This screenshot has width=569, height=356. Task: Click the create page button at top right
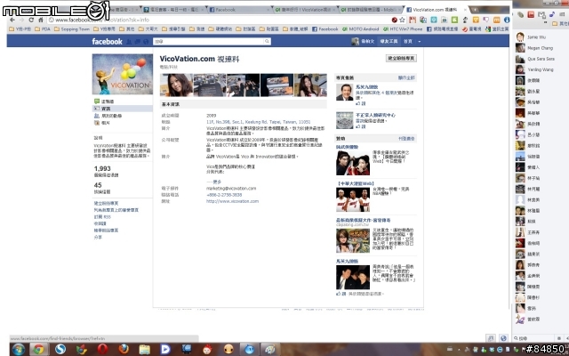[401, 58]
